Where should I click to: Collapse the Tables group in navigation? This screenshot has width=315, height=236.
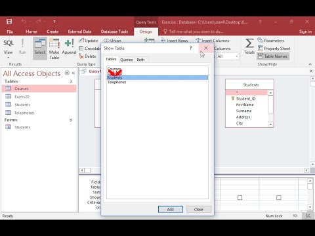pos(71,81)
